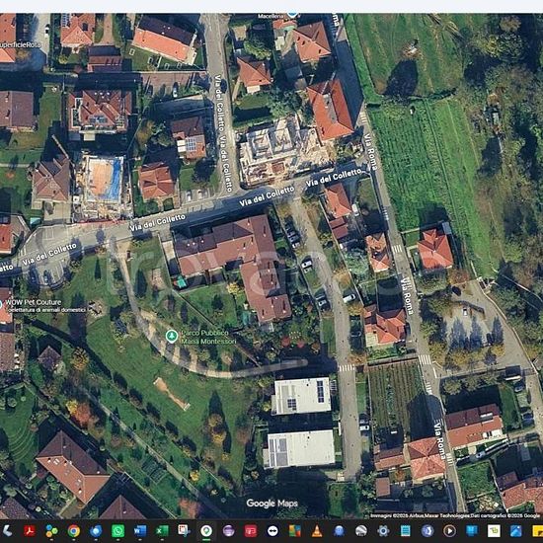Viewport: 543px width, 543px height.
Task: Click the Macelleria place marker
Action: click(292, 15)
